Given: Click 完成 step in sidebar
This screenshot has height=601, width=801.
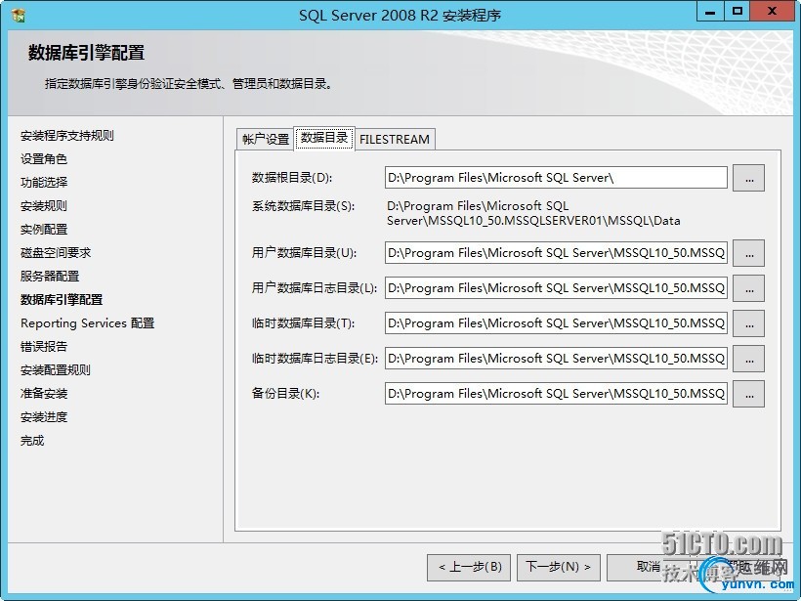Looking at the screenshot, I should (x=32, y=441).
